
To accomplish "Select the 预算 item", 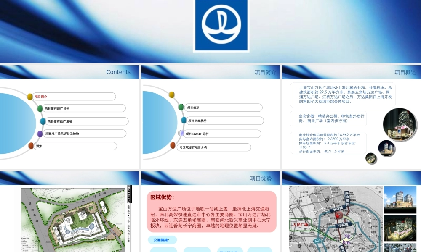I will tap(75, 146).
